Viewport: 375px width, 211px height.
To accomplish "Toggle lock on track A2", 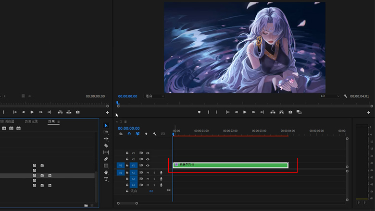I will (127, 178).
